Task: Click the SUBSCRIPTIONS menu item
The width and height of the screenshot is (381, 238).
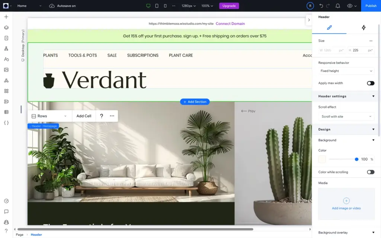Action: coord(143,55)
